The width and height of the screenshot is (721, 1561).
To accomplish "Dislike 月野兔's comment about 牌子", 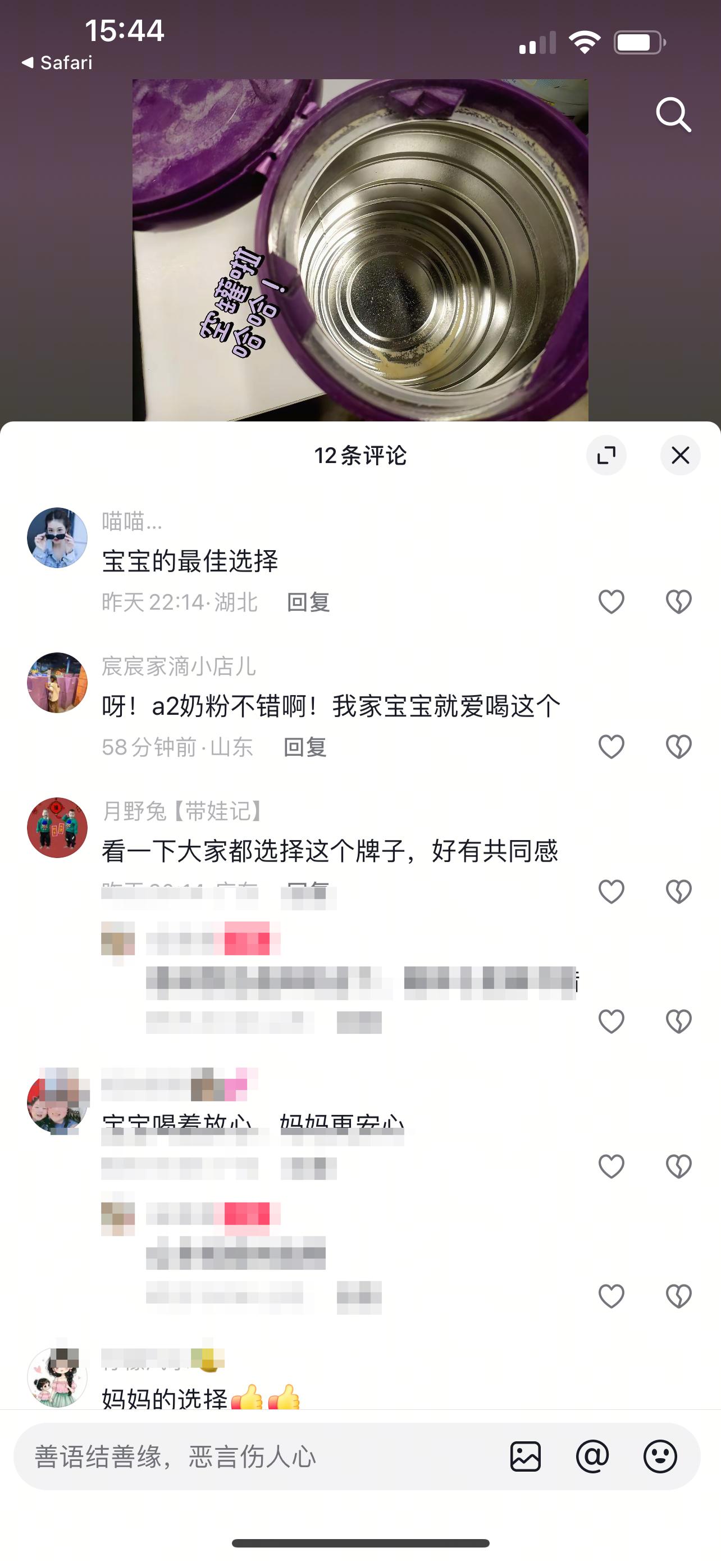I will pyautogui.click(x=679, y=891).
